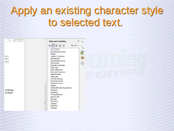Select Default Style in the list
174x131 pixels.
(x=55, y=49)
